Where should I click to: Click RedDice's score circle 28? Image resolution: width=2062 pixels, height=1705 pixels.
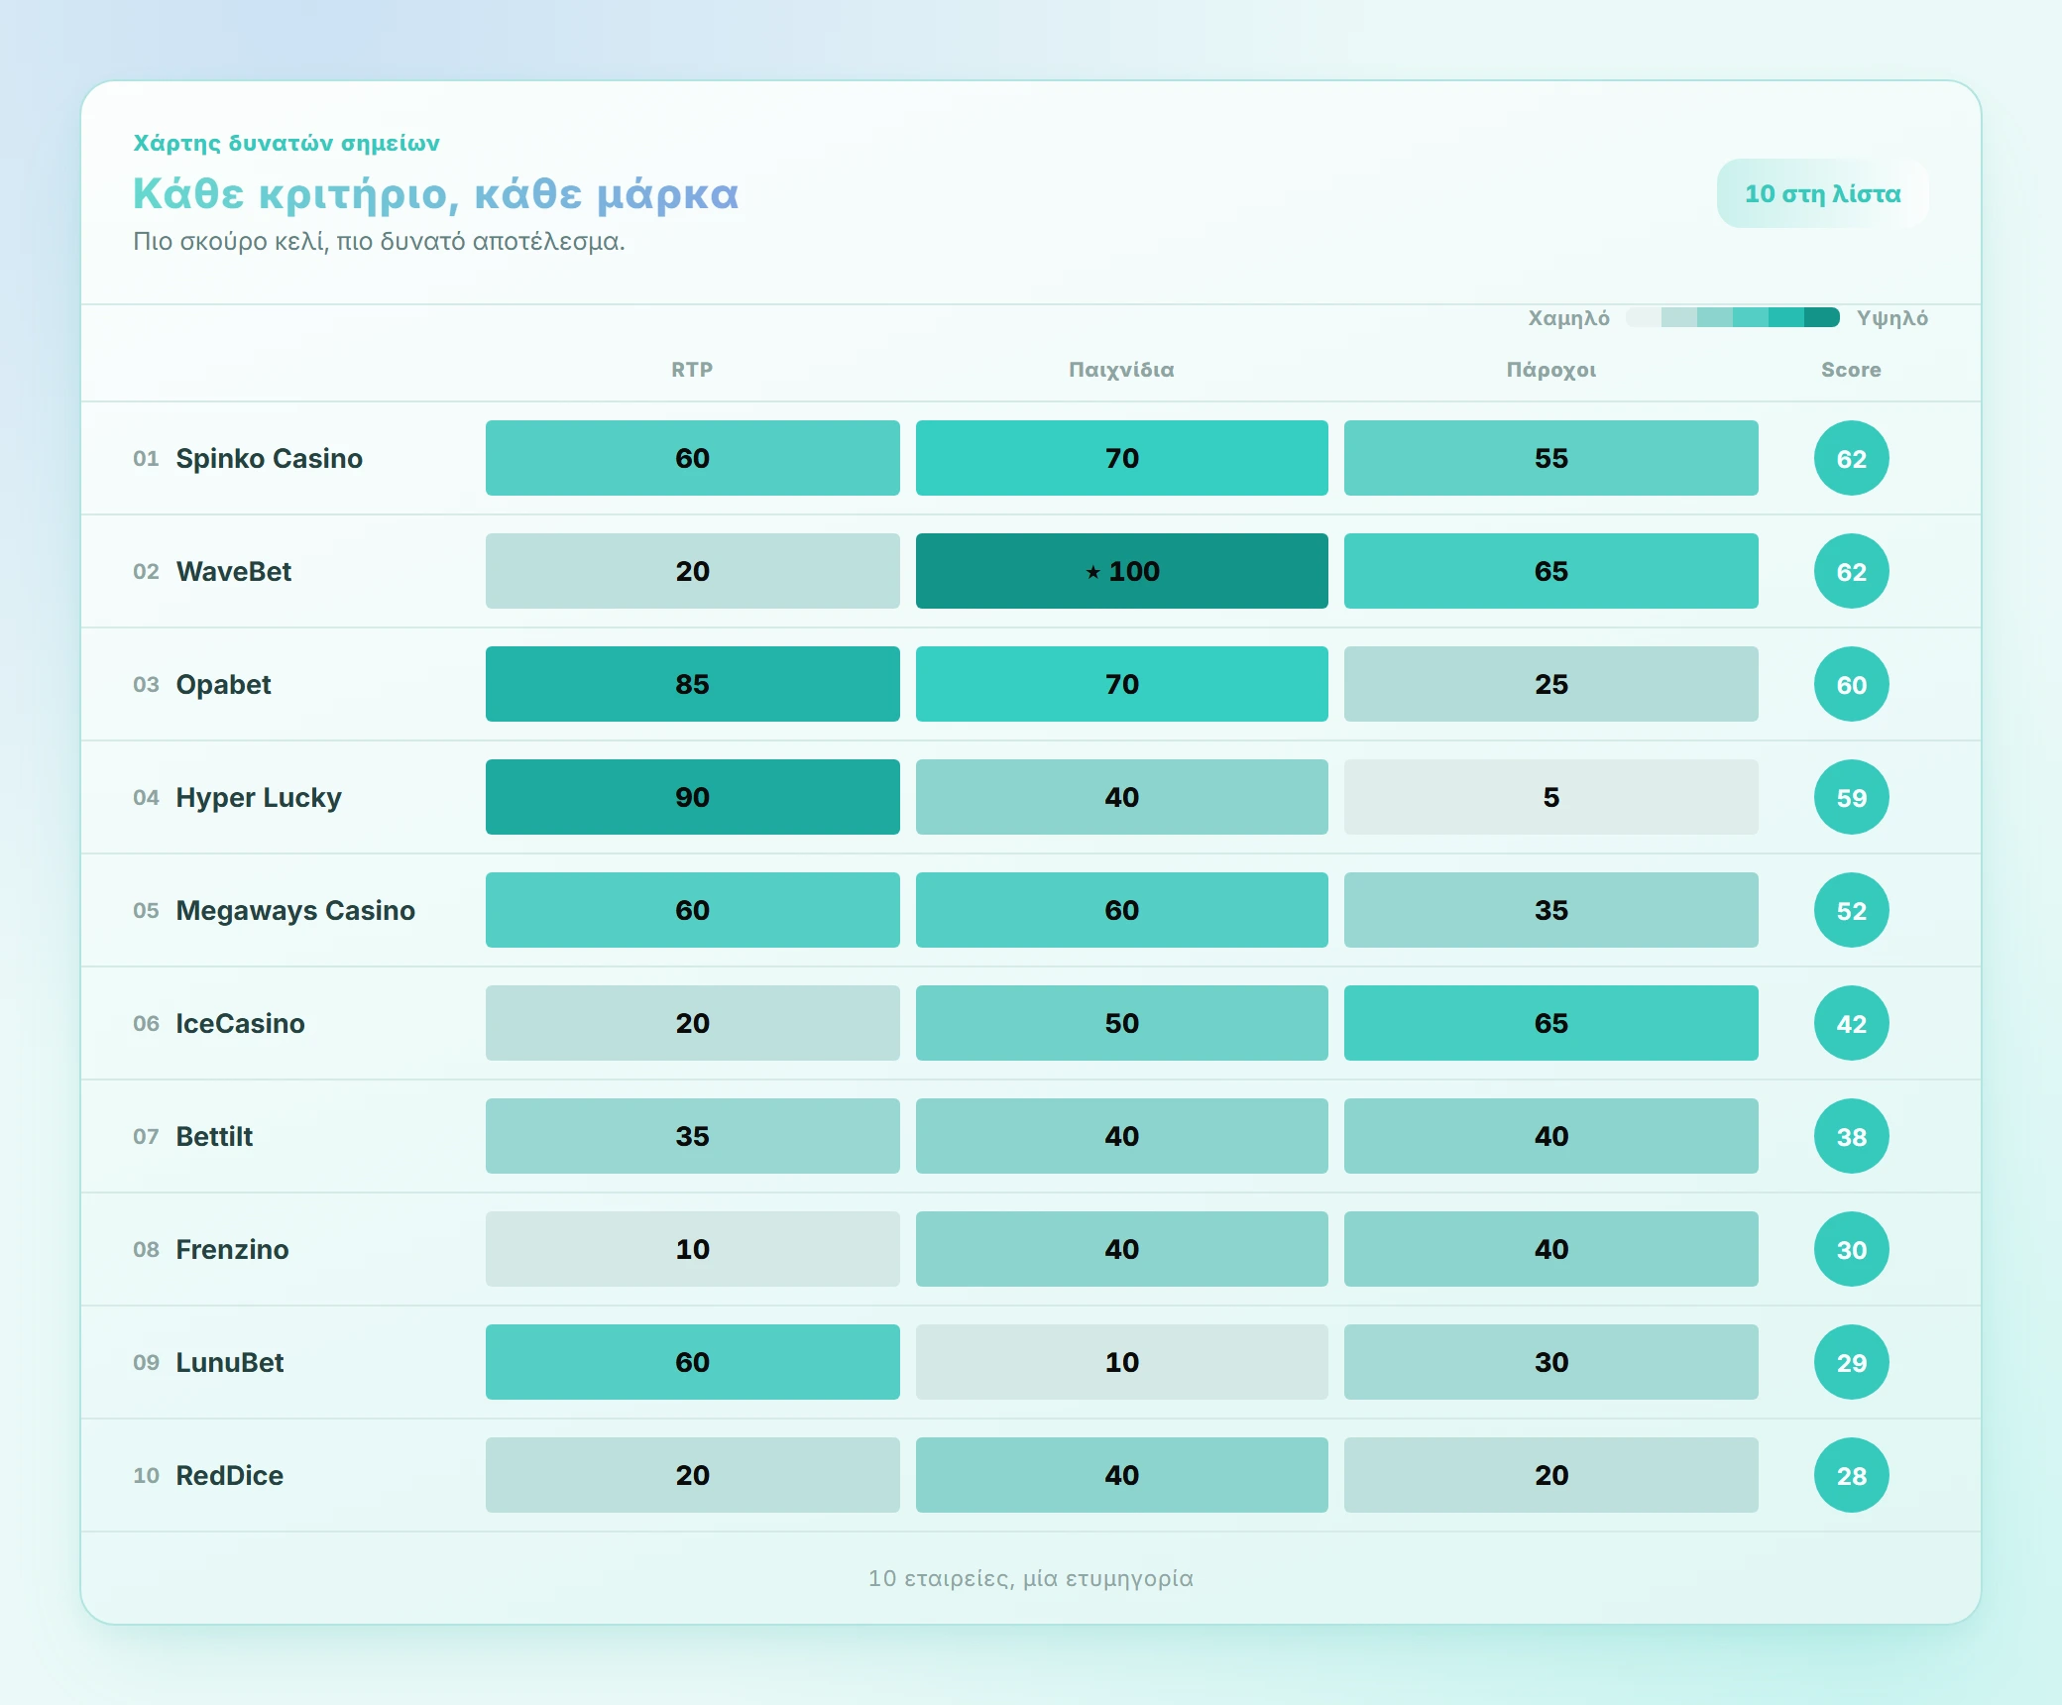tap(1851, 1475)
